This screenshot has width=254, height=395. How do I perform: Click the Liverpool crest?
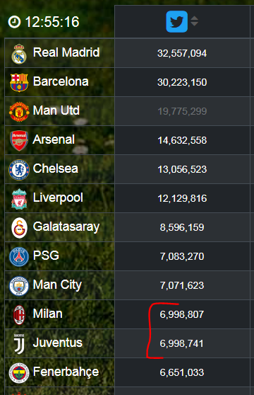(x=19, y=199)
